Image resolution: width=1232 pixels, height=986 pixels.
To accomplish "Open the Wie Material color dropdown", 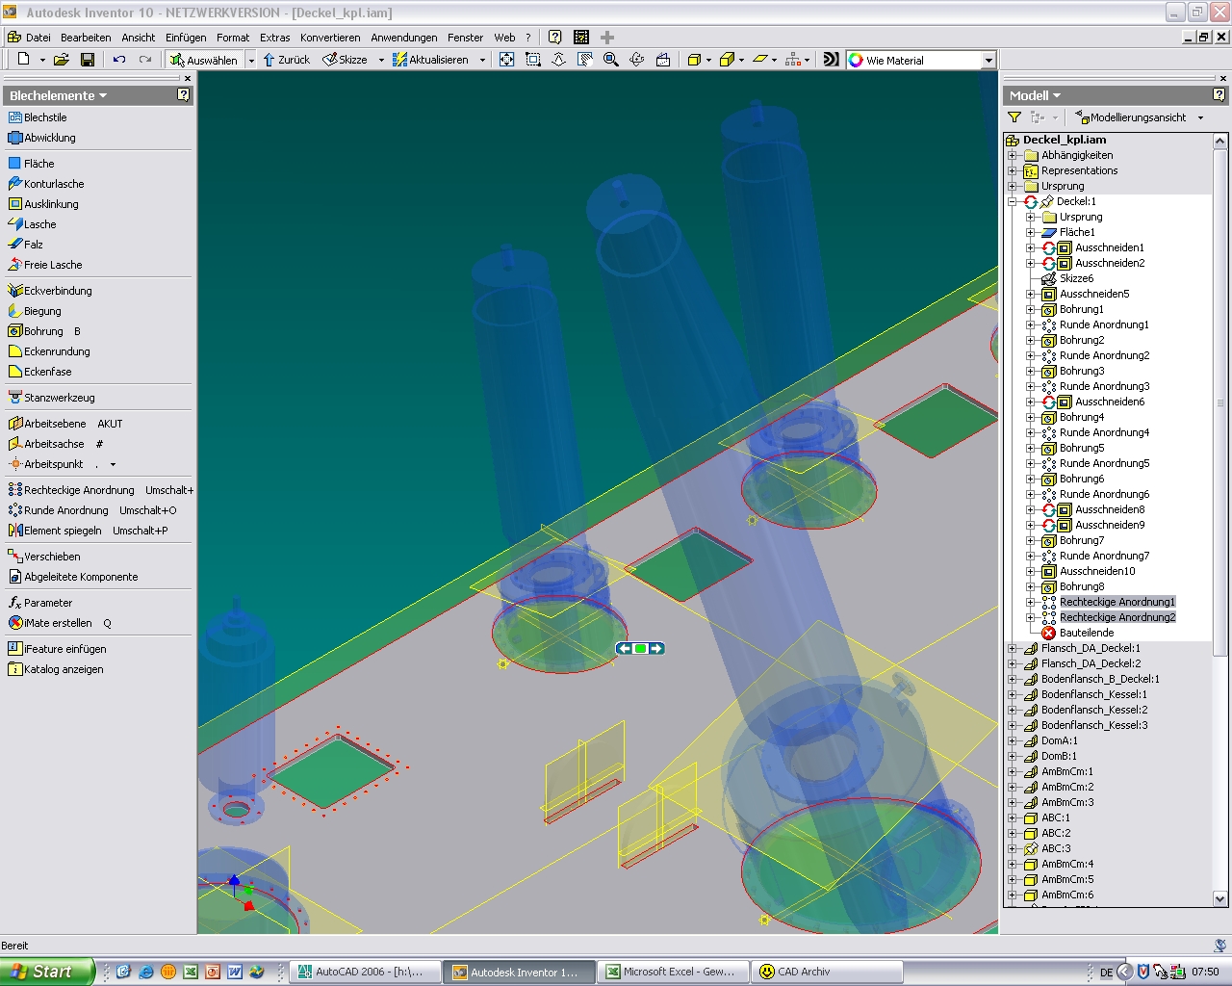I will coord(988,61).
